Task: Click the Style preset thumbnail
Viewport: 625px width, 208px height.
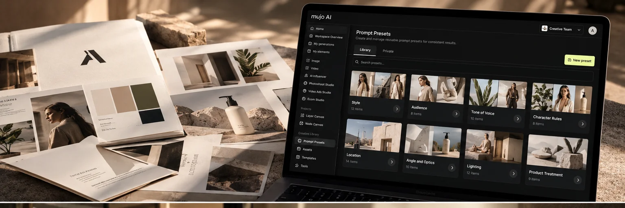Action: coord(378,85)
